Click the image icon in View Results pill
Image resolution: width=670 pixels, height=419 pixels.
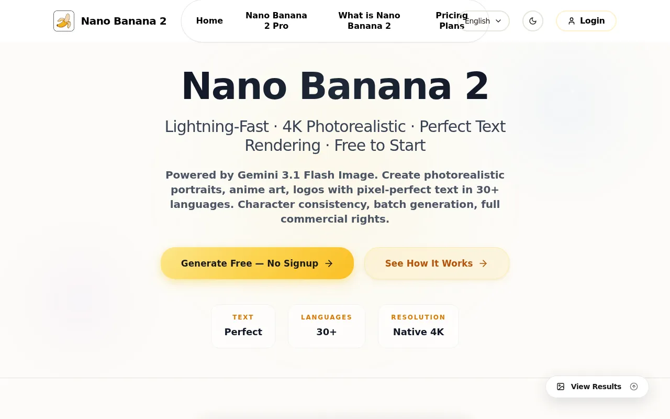point(561,387)
